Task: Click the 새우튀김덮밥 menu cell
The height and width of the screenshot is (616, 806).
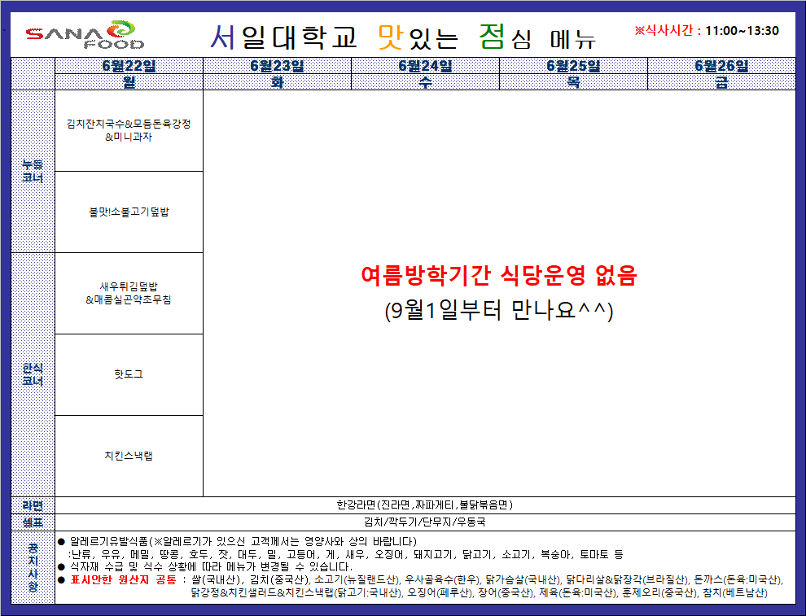Action: pyautogui.click(x=129, y=294)
